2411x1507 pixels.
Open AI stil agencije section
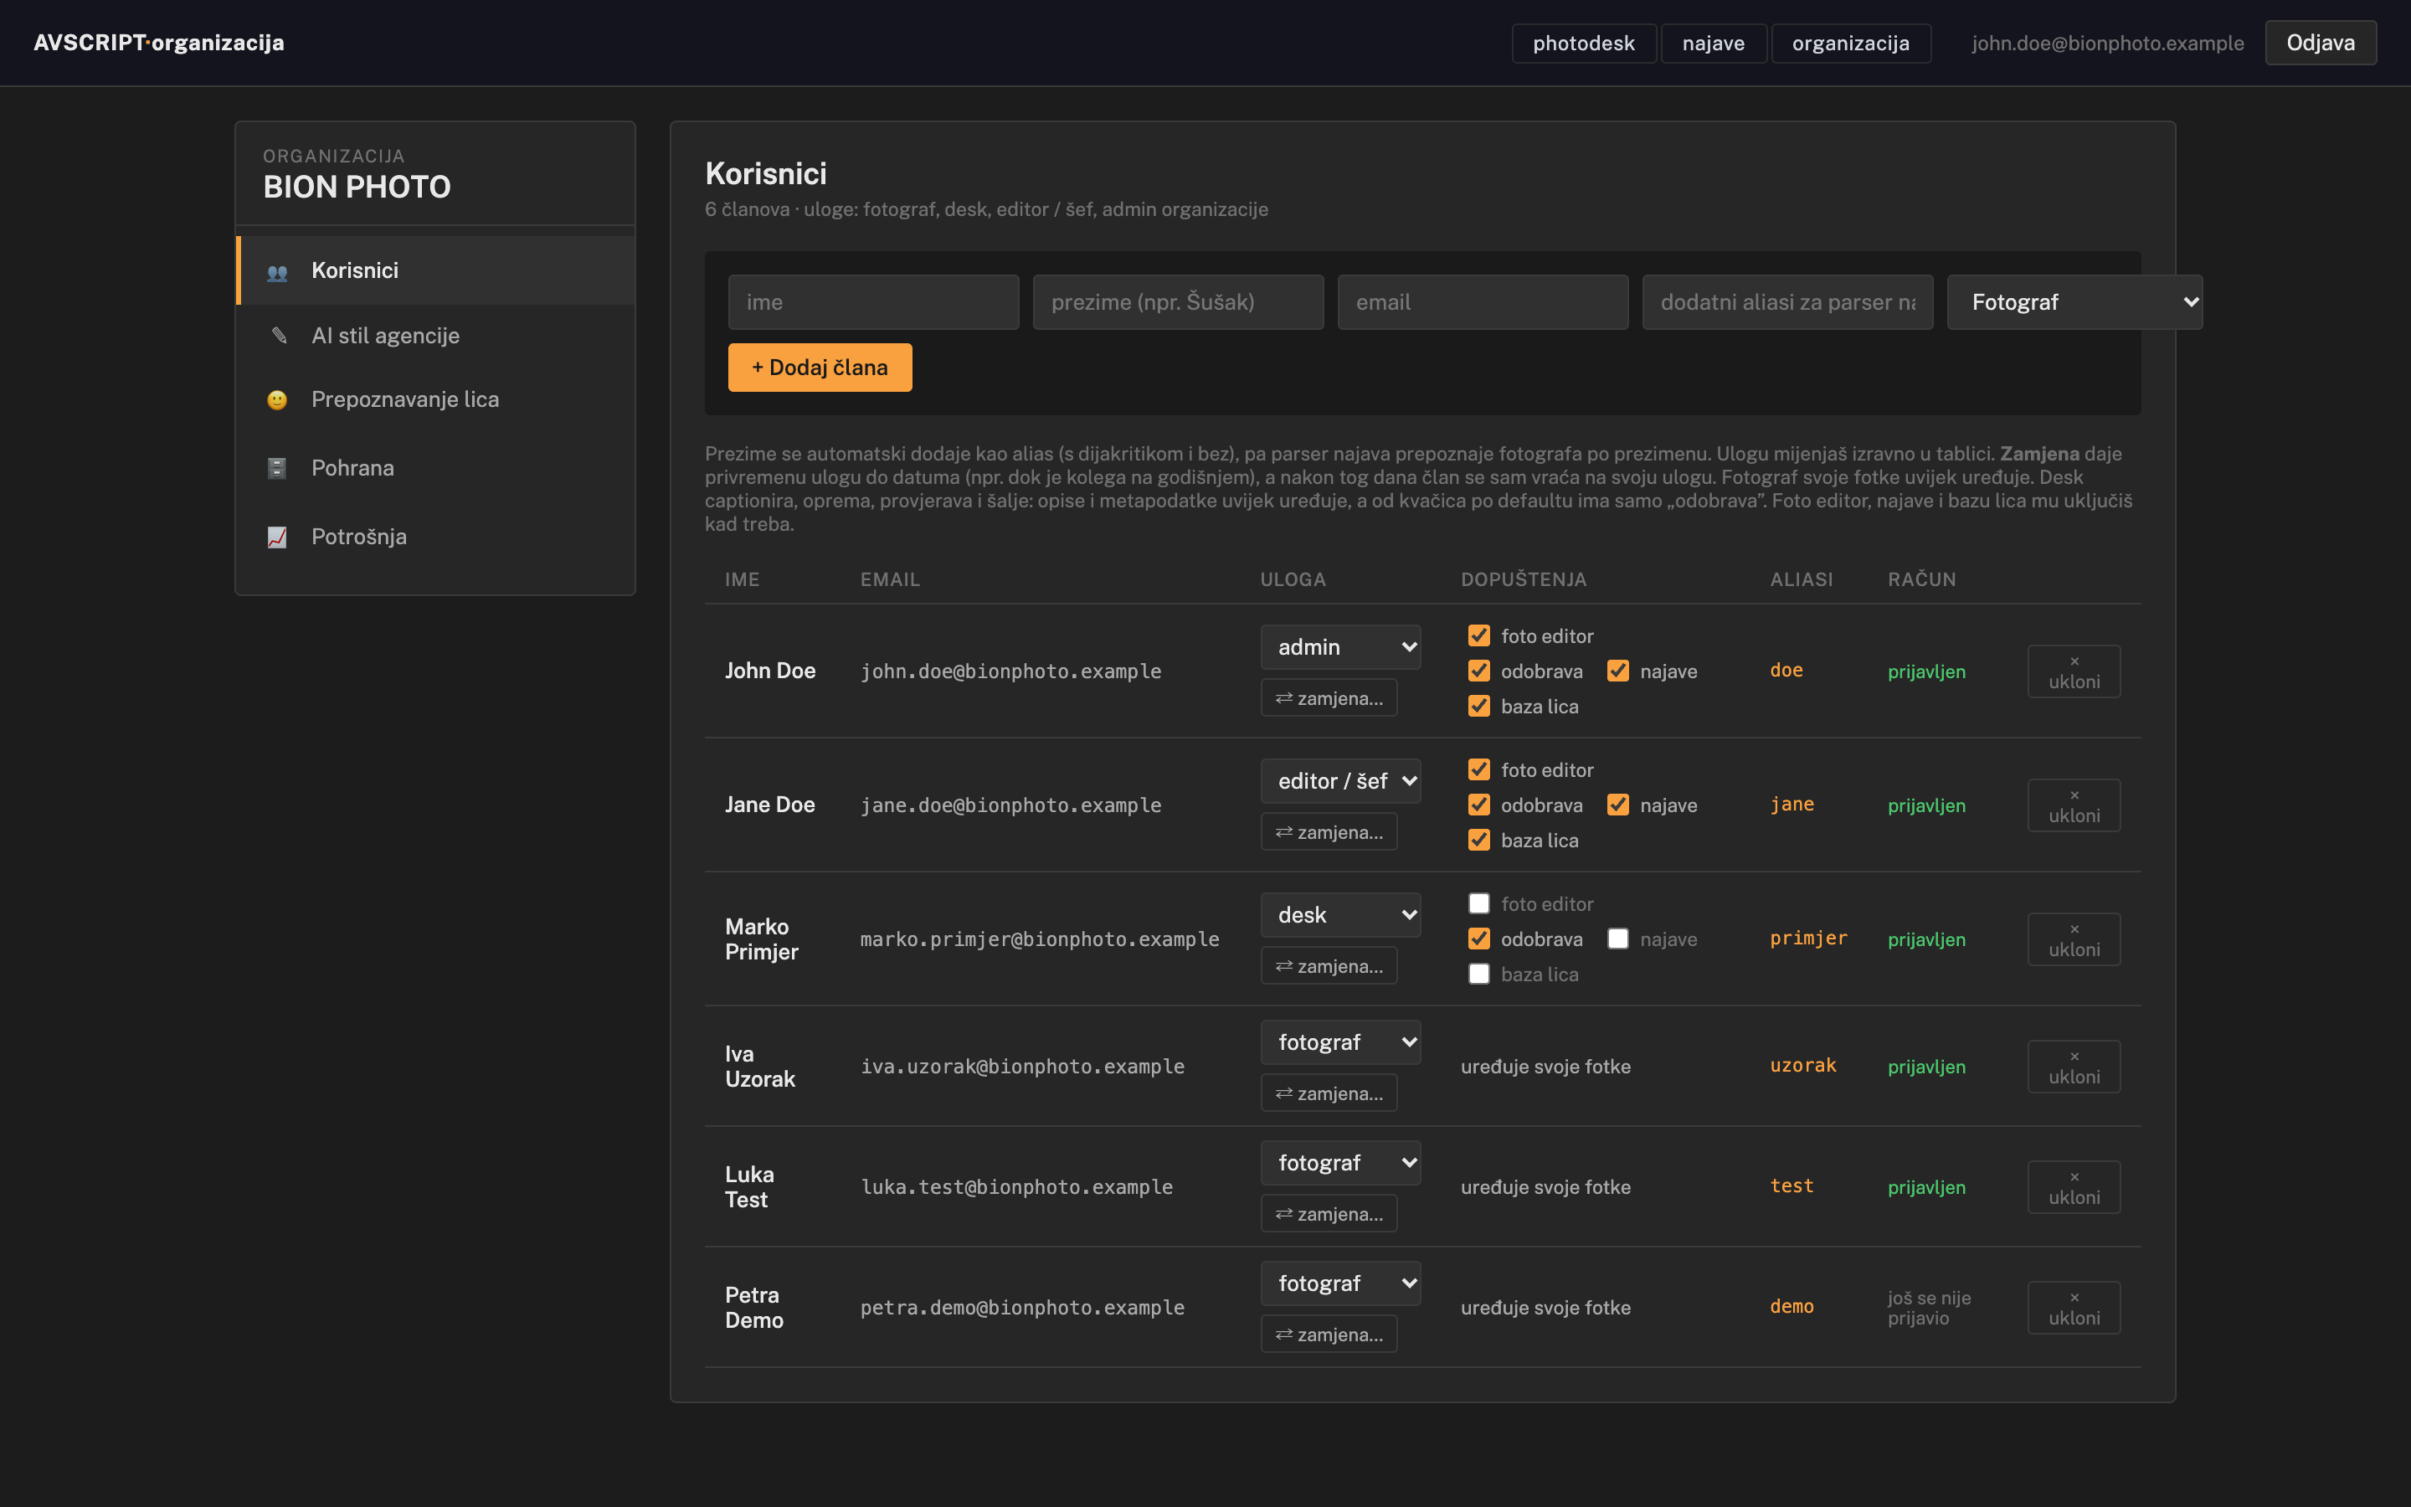(x=436, y=336)
